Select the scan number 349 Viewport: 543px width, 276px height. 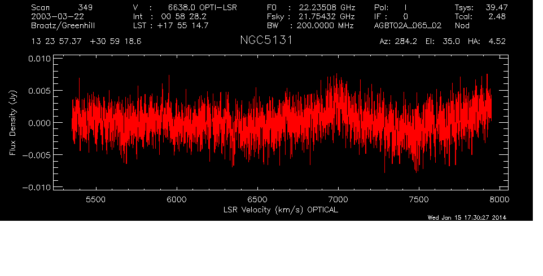click(85, 7)
